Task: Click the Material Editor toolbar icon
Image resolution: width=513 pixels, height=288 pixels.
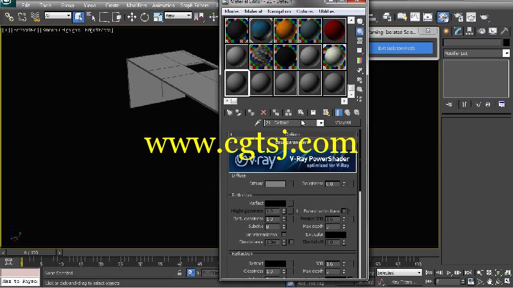Action: click(x=443, y=17)
